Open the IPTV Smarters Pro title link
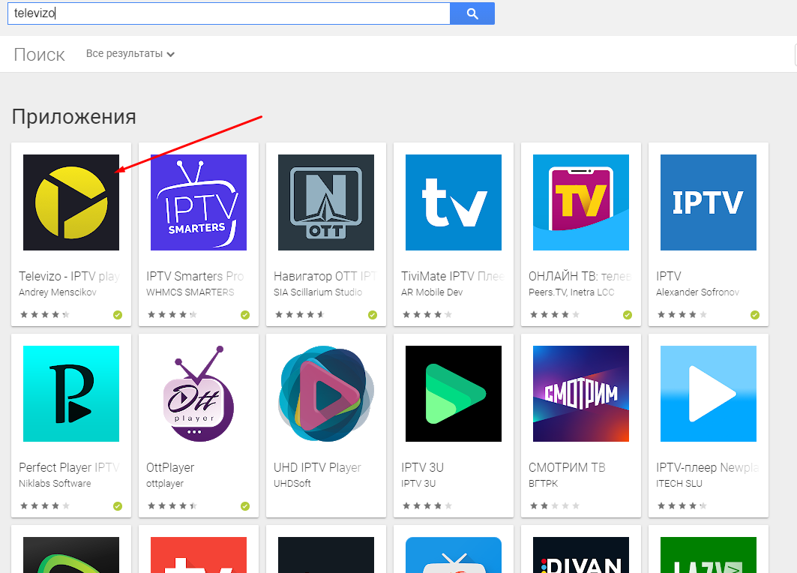This screenshot has width=797, height=573. 195,276
